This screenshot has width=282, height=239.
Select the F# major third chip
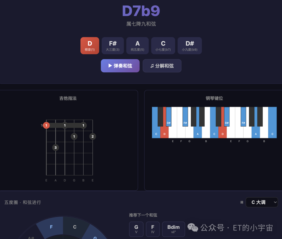click(113, 46)
